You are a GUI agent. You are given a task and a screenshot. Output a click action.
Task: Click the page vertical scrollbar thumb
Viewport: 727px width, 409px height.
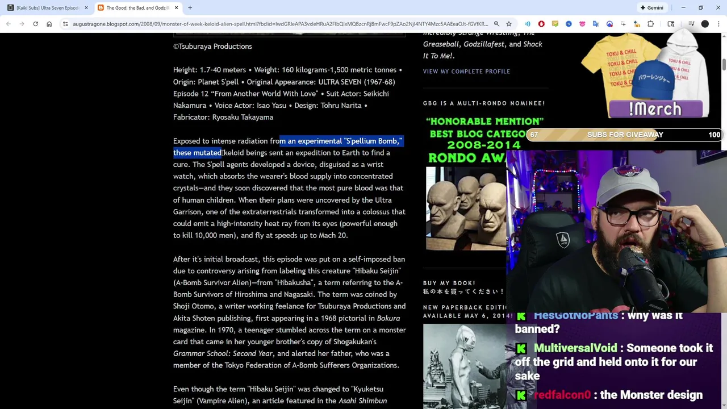click(724, 64)
